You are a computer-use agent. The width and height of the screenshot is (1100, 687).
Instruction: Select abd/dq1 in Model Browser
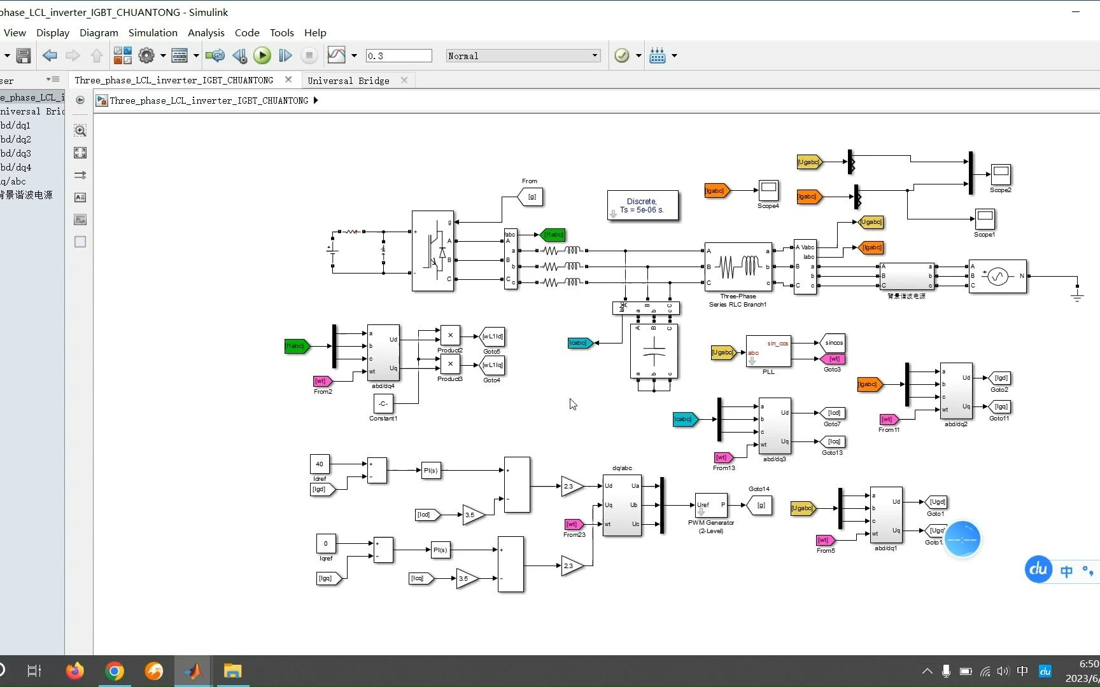(15, 125)
